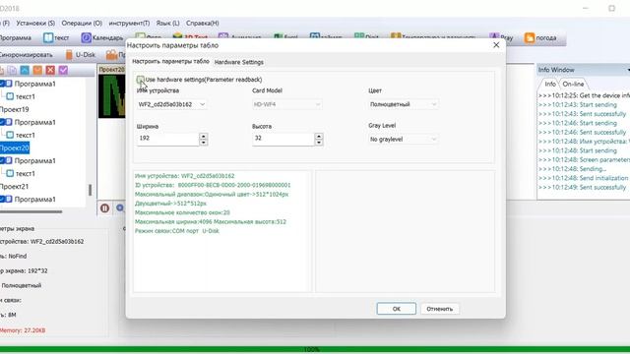Click the orange down-arrow icon

tap(37, 70)
